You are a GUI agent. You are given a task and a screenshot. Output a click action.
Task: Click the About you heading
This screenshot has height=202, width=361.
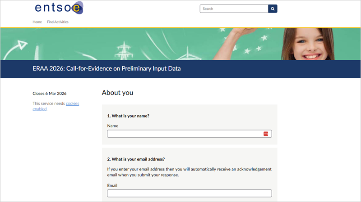(117, 93)
